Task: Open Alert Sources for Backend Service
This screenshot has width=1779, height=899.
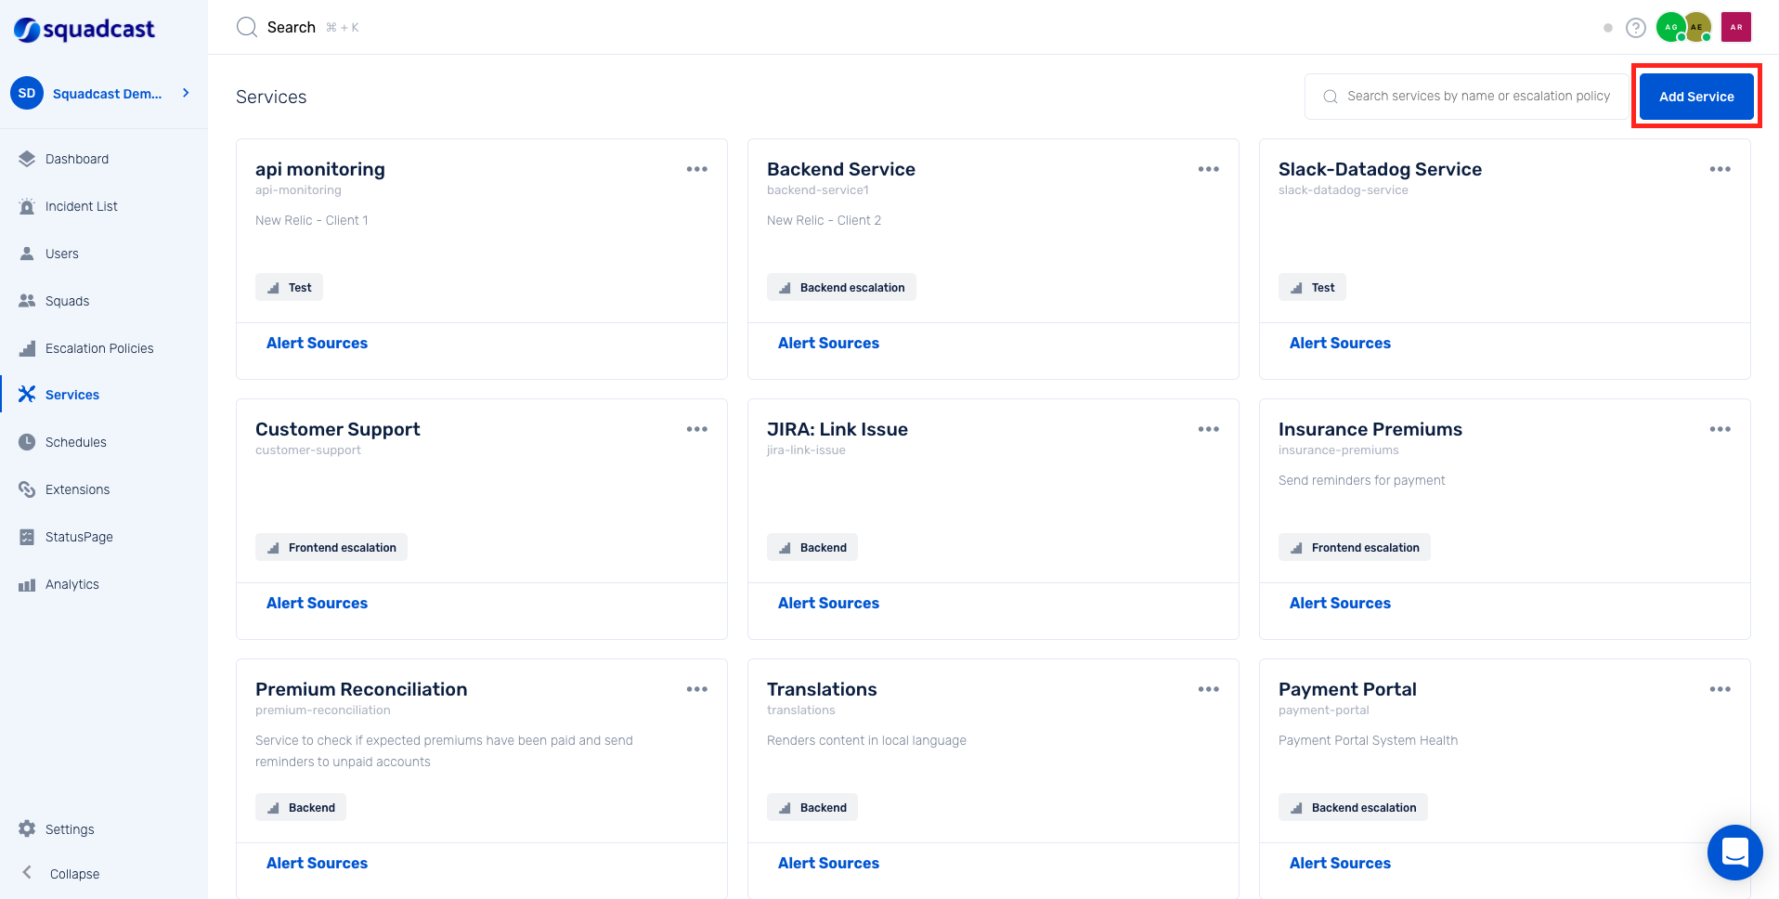Action: pos(828,343)
